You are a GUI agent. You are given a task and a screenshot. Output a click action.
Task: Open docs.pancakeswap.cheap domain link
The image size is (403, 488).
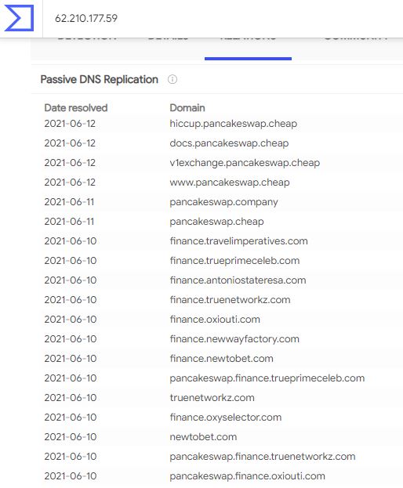coord(229,143)
